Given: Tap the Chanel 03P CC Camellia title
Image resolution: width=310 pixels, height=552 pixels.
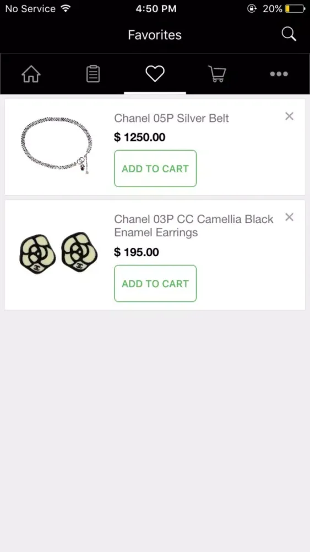Looking at the screenshot, I should [x=194, y=226].
